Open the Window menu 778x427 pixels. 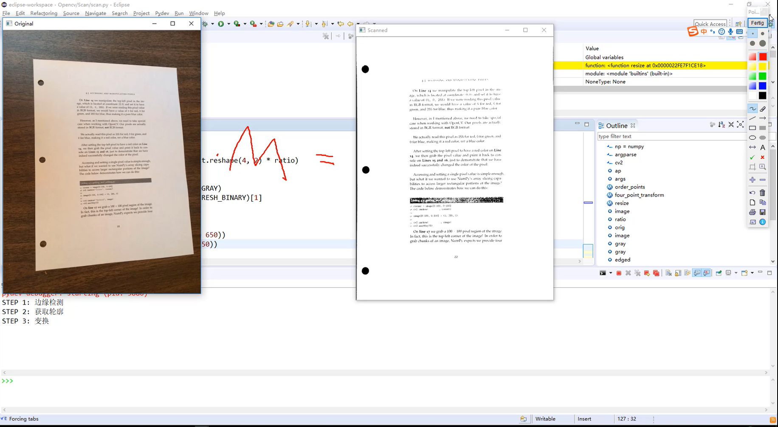[x=199, y=13]
